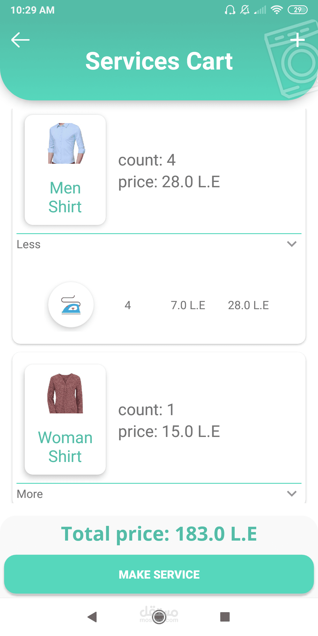Open the Woman Shirt item card

(65, 420)
